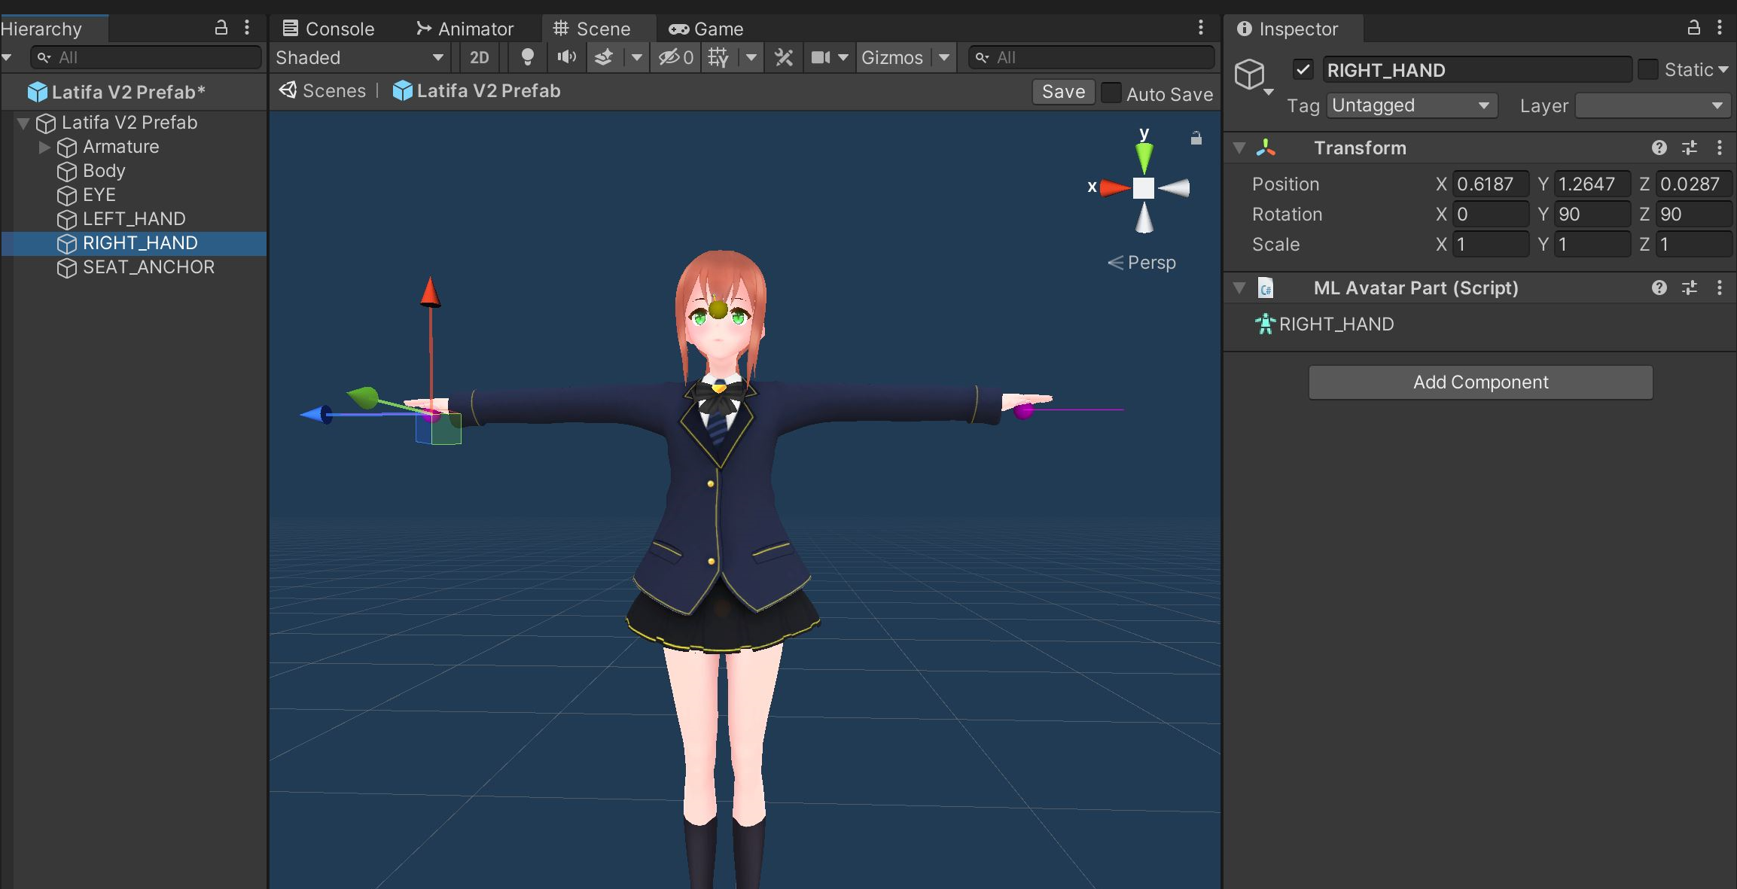Click the Rotation Y field

(x=1592, y=215)
